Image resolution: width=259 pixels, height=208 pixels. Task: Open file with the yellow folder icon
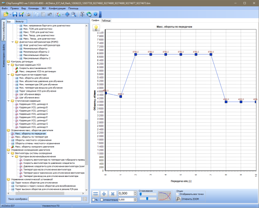coord(6,14)
